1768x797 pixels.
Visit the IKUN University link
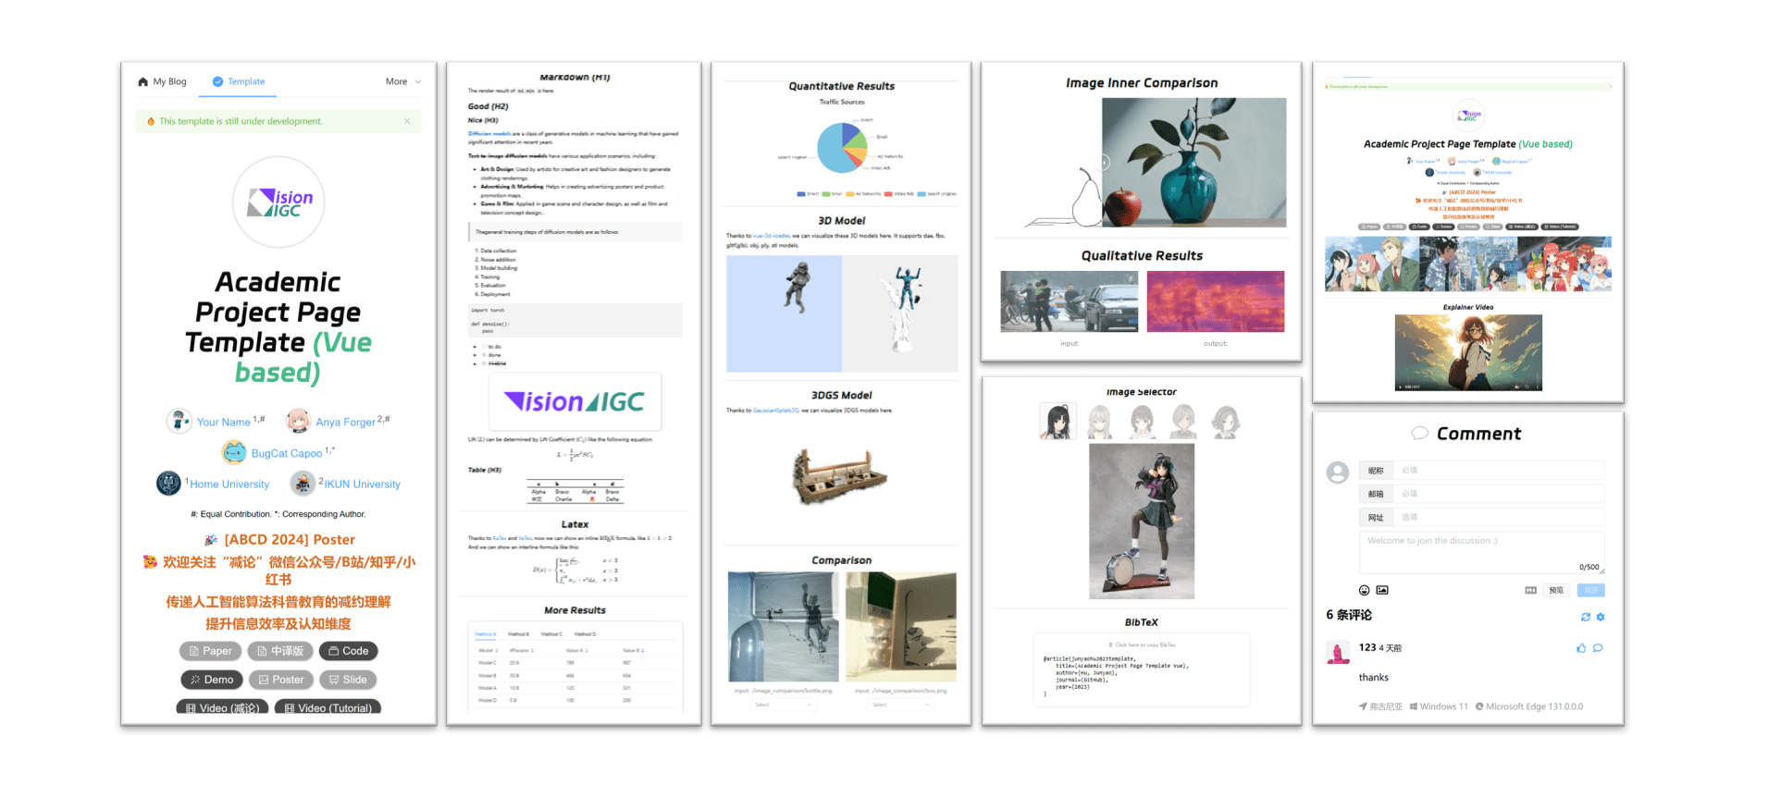(x=363, y=484)
